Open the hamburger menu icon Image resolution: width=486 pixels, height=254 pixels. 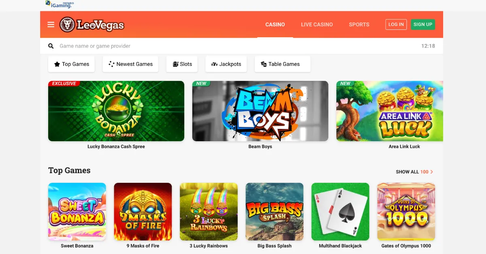51,25
